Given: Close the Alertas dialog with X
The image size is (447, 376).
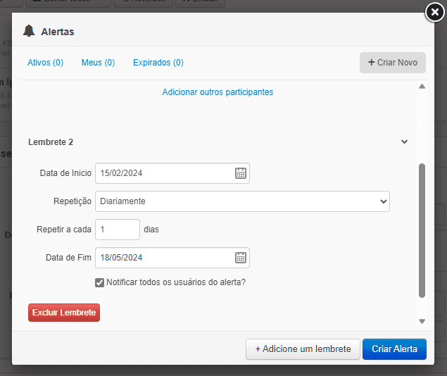Looking at the screenshot, I should (x=435, y=13).
